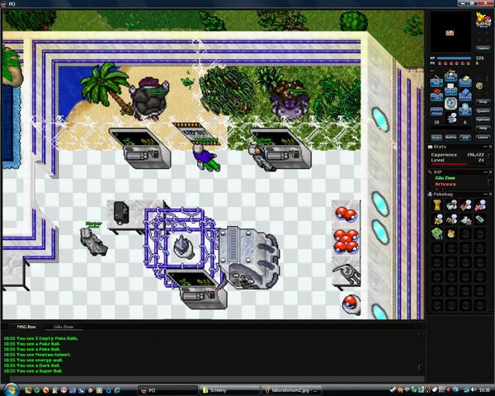Click the chat log scrollbar

(x=421, y=352)
